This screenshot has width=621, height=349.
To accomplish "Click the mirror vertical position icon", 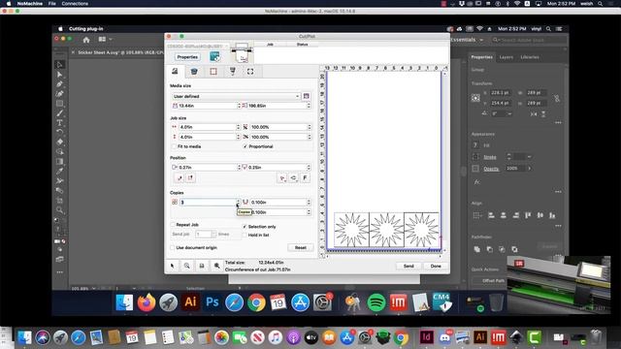I will 282,178.
